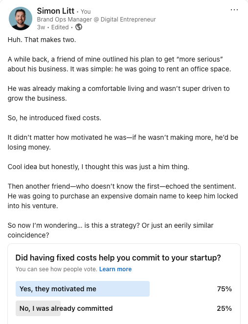
Task: Select No, I was already committed option
Action: pyautogui.click(x=66, y=308)
